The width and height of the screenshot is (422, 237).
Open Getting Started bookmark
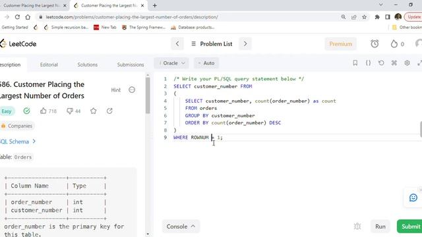[15, 28]
